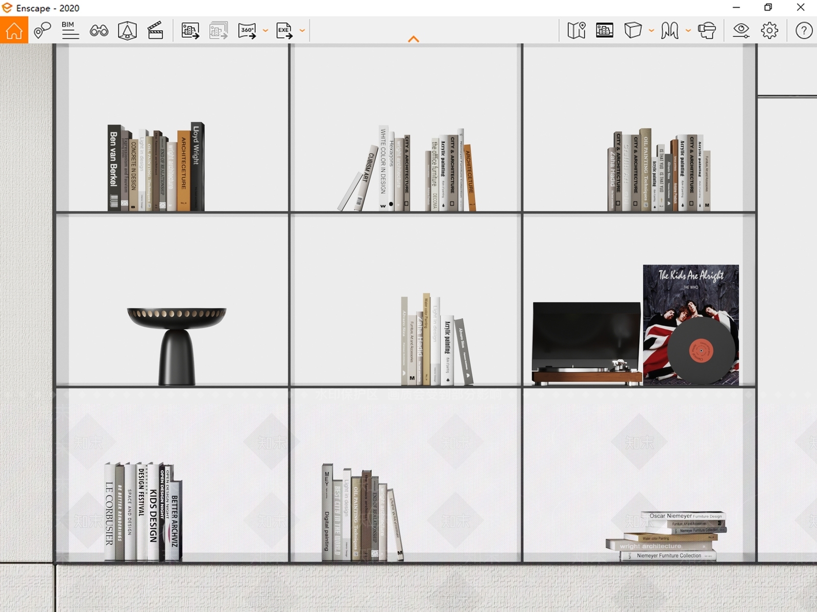
Task: Open the Enscape asset library icon
Action: click(127, 31)
